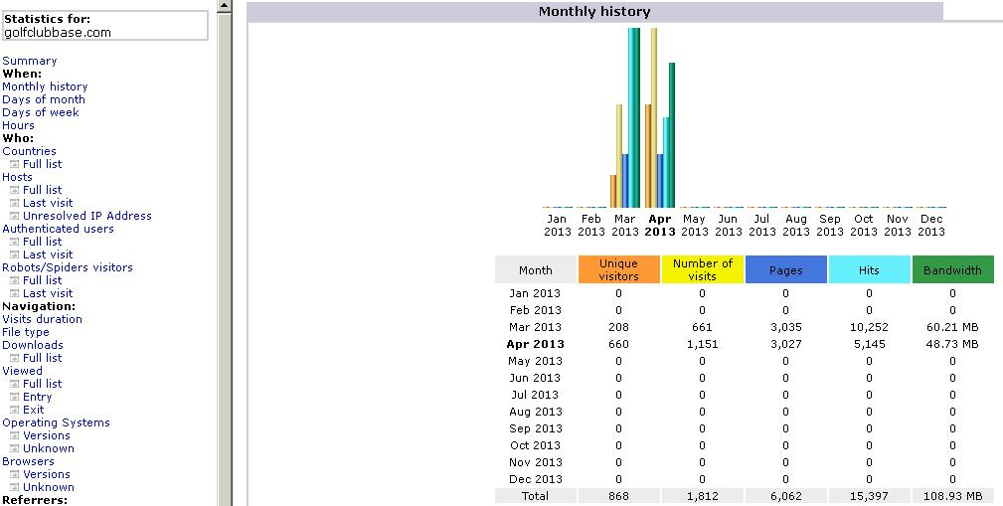Click the Monthly history section title

click(x=594, y=12)
